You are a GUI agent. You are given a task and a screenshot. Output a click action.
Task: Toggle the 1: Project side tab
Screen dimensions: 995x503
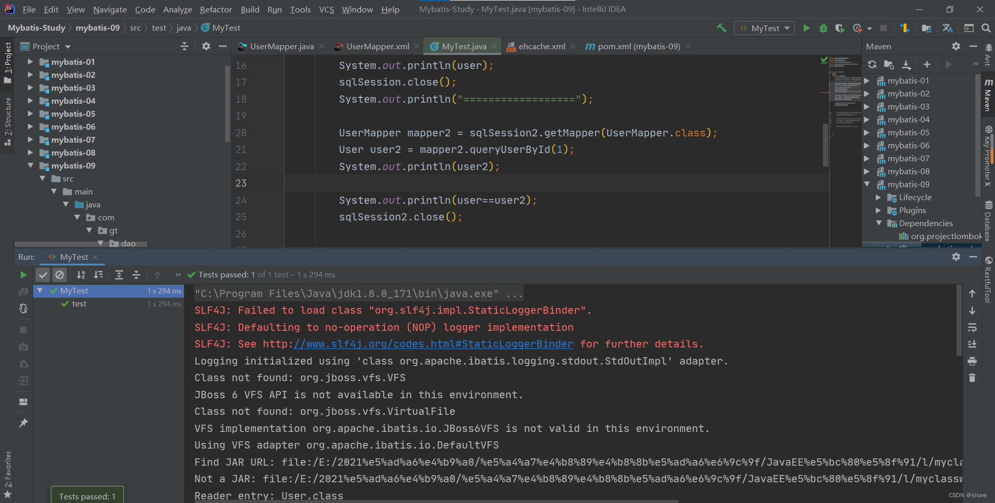[x=7, y=62]
